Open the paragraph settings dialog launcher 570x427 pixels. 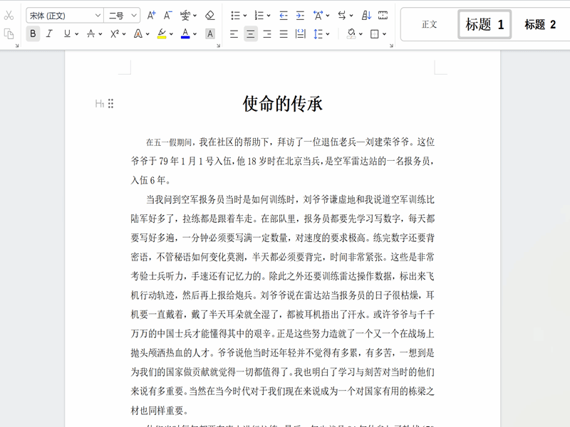pyautogui.click(x=391, y=46)
